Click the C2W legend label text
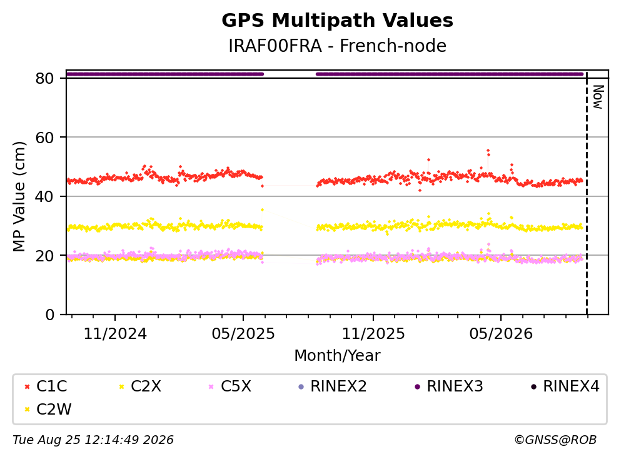 point(54,410)
